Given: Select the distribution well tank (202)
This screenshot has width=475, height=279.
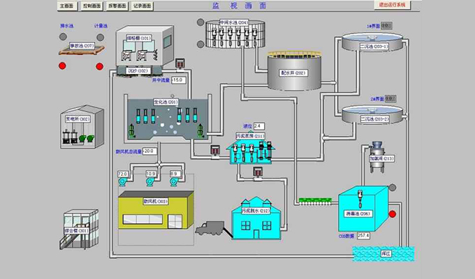Looking at the screenshot, I should click(294, 71).
